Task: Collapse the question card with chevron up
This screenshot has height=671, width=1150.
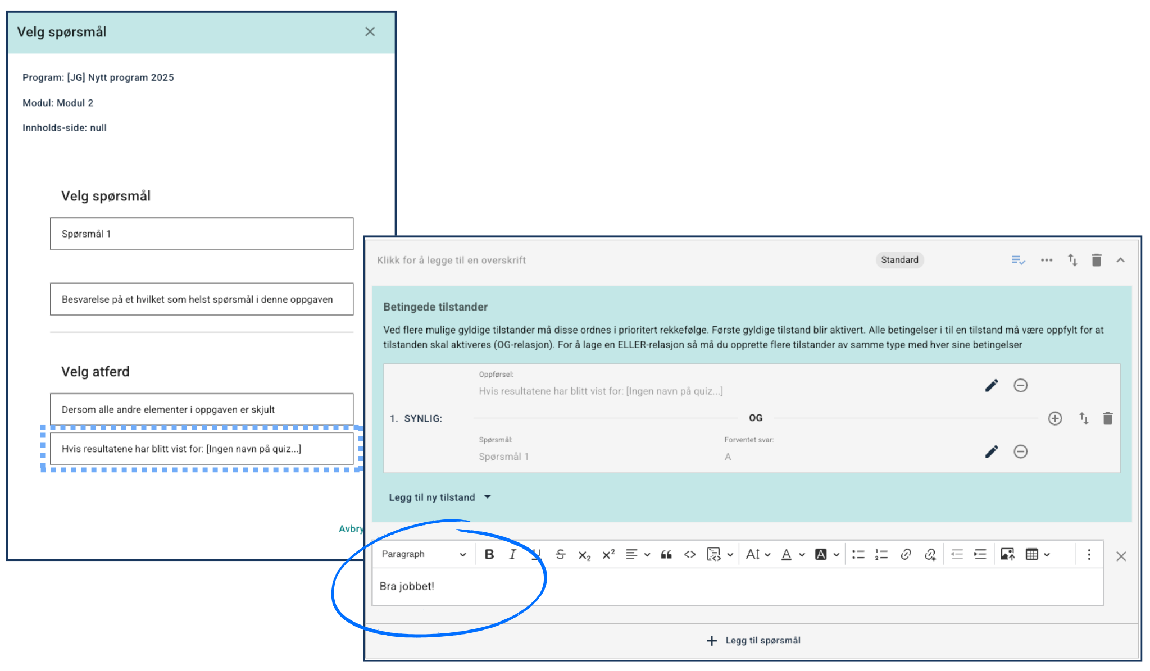Action: [x=1120, y=260]
